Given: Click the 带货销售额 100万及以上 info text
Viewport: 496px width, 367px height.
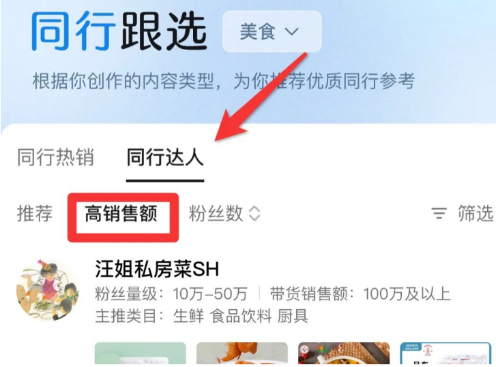Looking at the screenshot, I should pyautogui.click(x=360, y=294).
